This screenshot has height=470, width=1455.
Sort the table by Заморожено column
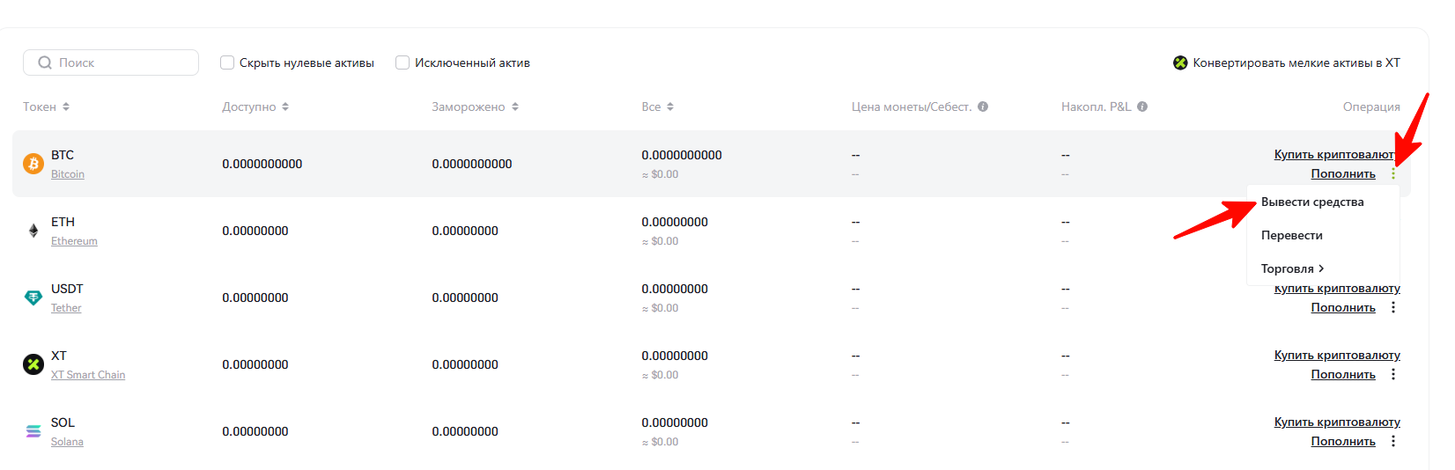(474, 106)
